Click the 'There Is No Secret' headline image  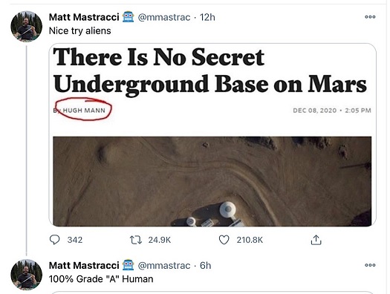coord(209,71)
